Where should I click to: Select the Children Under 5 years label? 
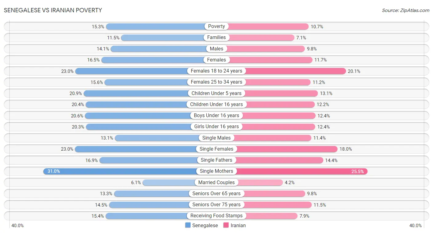coord(216,93)
